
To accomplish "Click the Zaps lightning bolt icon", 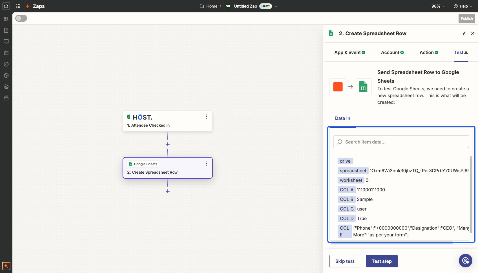I will click(x=28, y=6).
